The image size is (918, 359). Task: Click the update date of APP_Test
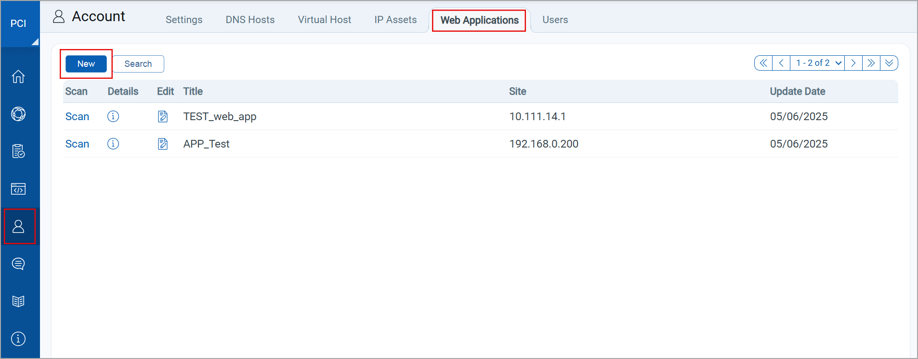[799, 144]
